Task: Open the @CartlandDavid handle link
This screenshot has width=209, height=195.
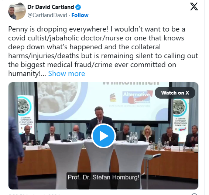Action: pos(47,15)
